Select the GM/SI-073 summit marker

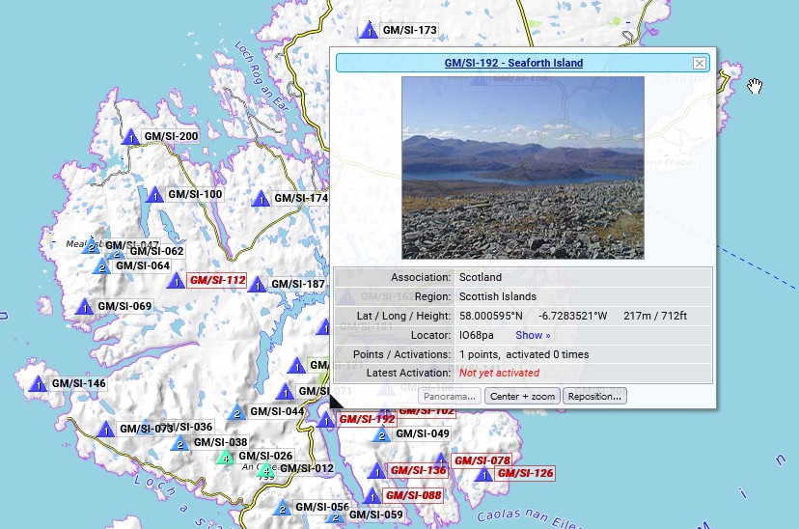coord(106,430)
